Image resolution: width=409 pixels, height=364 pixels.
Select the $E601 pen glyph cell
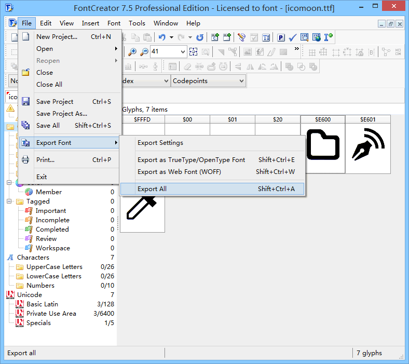click(x=368, y=144)
